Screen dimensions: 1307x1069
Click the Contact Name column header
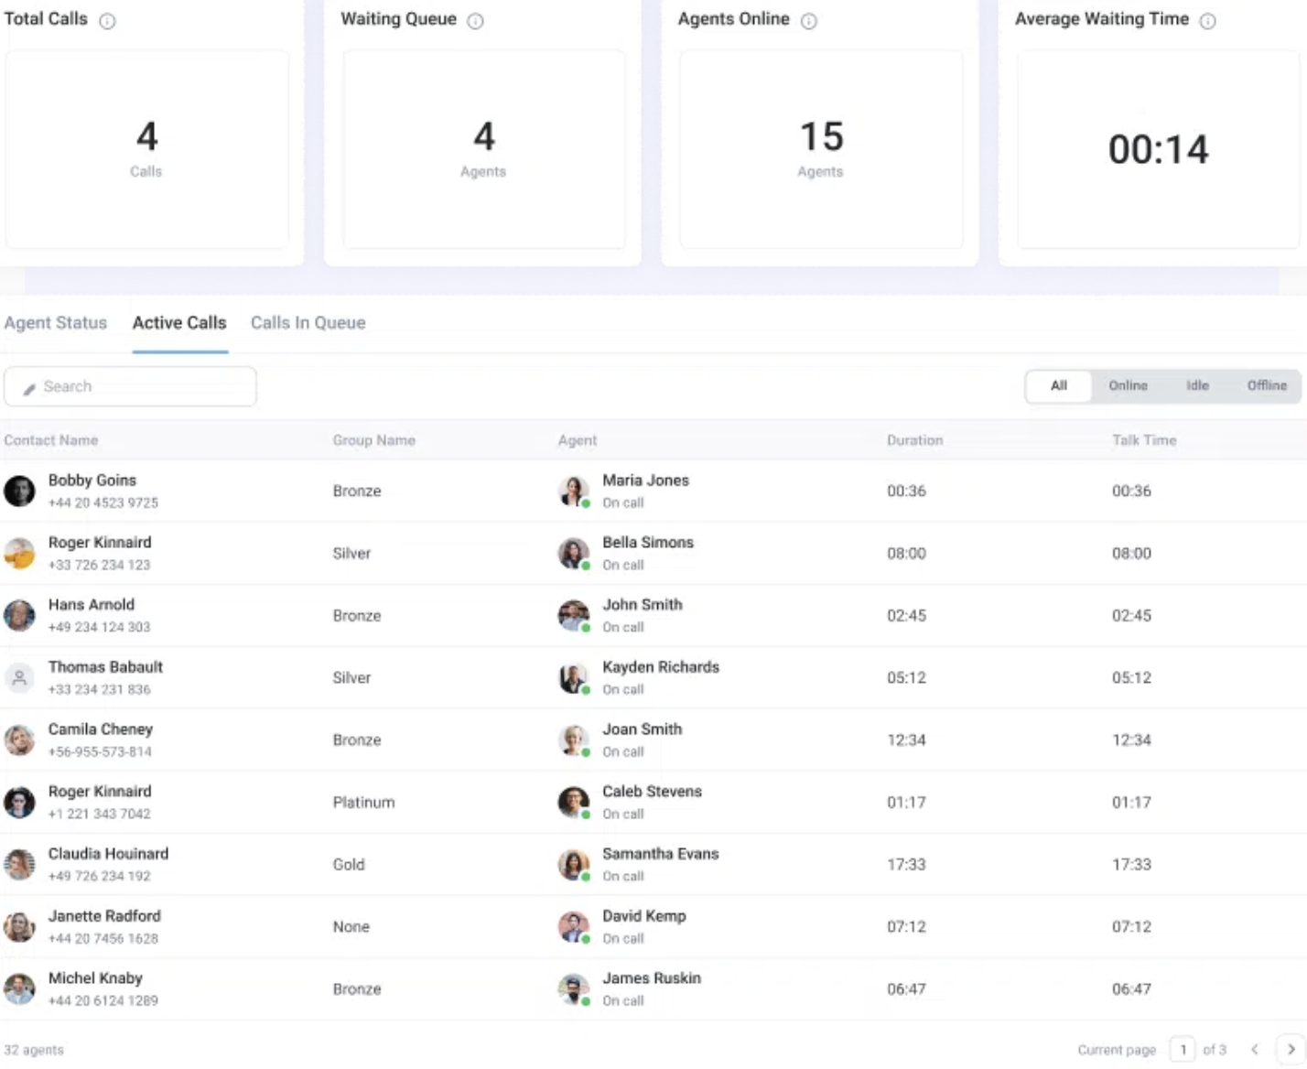pos(51,440)
